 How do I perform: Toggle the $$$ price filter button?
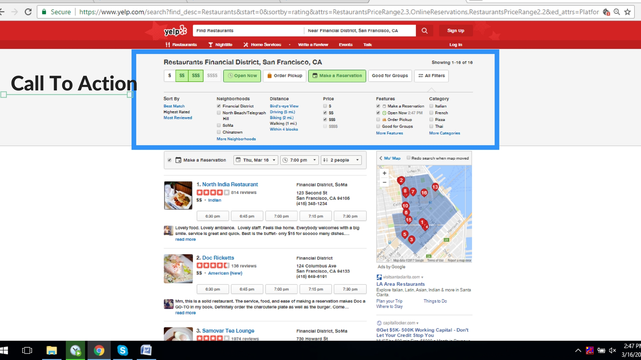(x=196, y=76)
